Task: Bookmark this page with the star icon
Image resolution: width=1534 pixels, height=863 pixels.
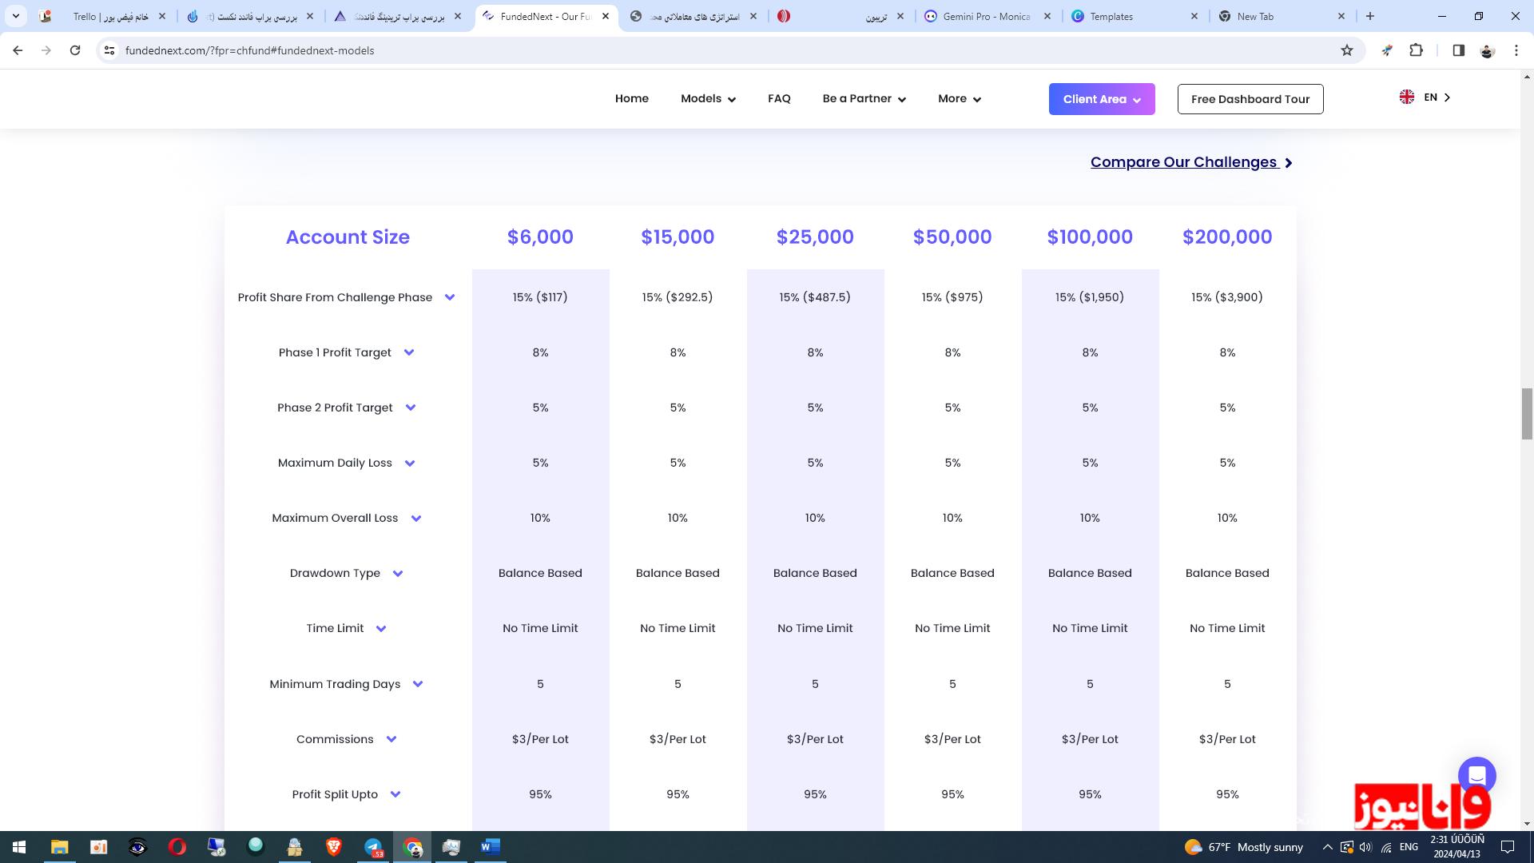Action: point(1347,50)
